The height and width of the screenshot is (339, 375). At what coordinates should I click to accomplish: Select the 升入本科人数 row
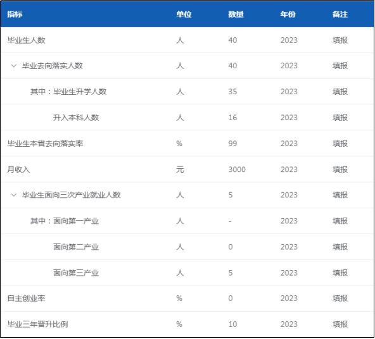pyautogui.click(x=187, y=118)
